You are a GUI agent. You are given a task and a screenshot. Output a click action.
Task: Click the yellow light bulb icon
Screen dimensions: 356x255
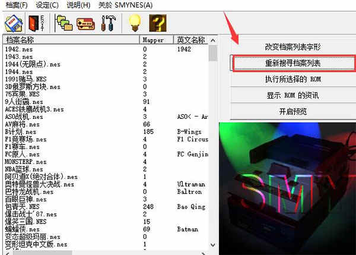coord(135,23)
